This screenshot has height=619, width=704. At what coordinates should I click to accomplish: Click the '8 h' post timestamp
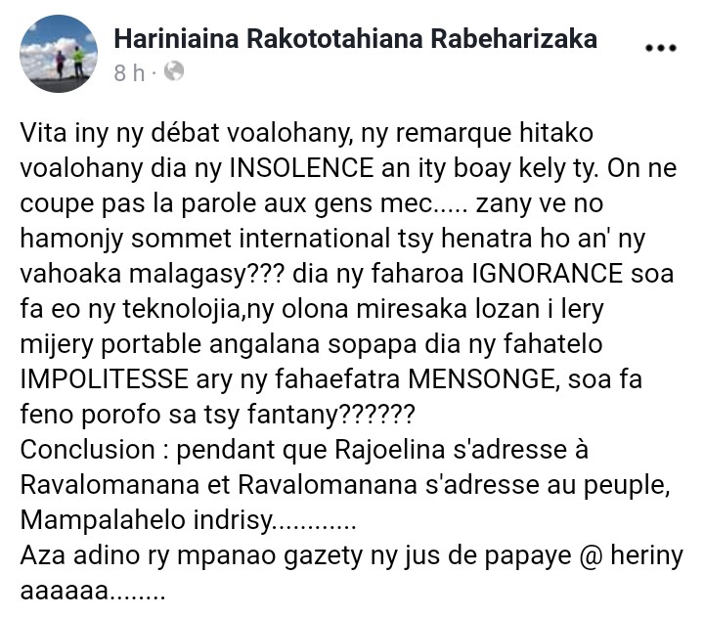pos(129,72)
